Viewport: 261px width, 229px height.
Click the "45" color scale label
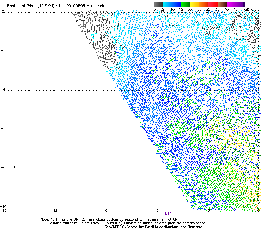click(235, 10)
